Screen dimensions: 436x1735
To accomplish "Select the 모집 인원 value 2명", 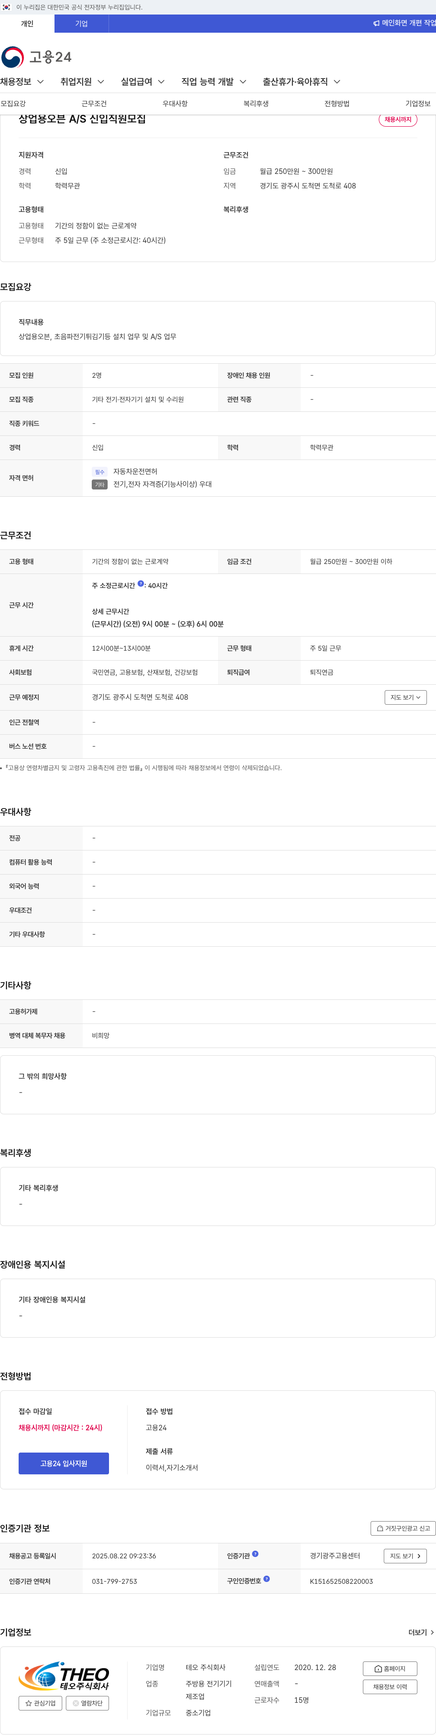I will [x=96, y=375].
